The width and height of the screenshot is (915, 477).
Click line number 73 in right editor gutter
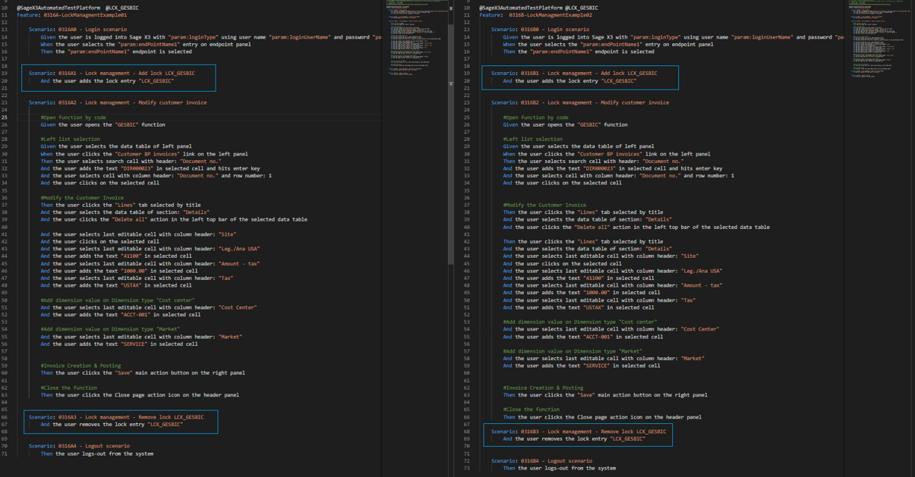click(x=467, y=468)
